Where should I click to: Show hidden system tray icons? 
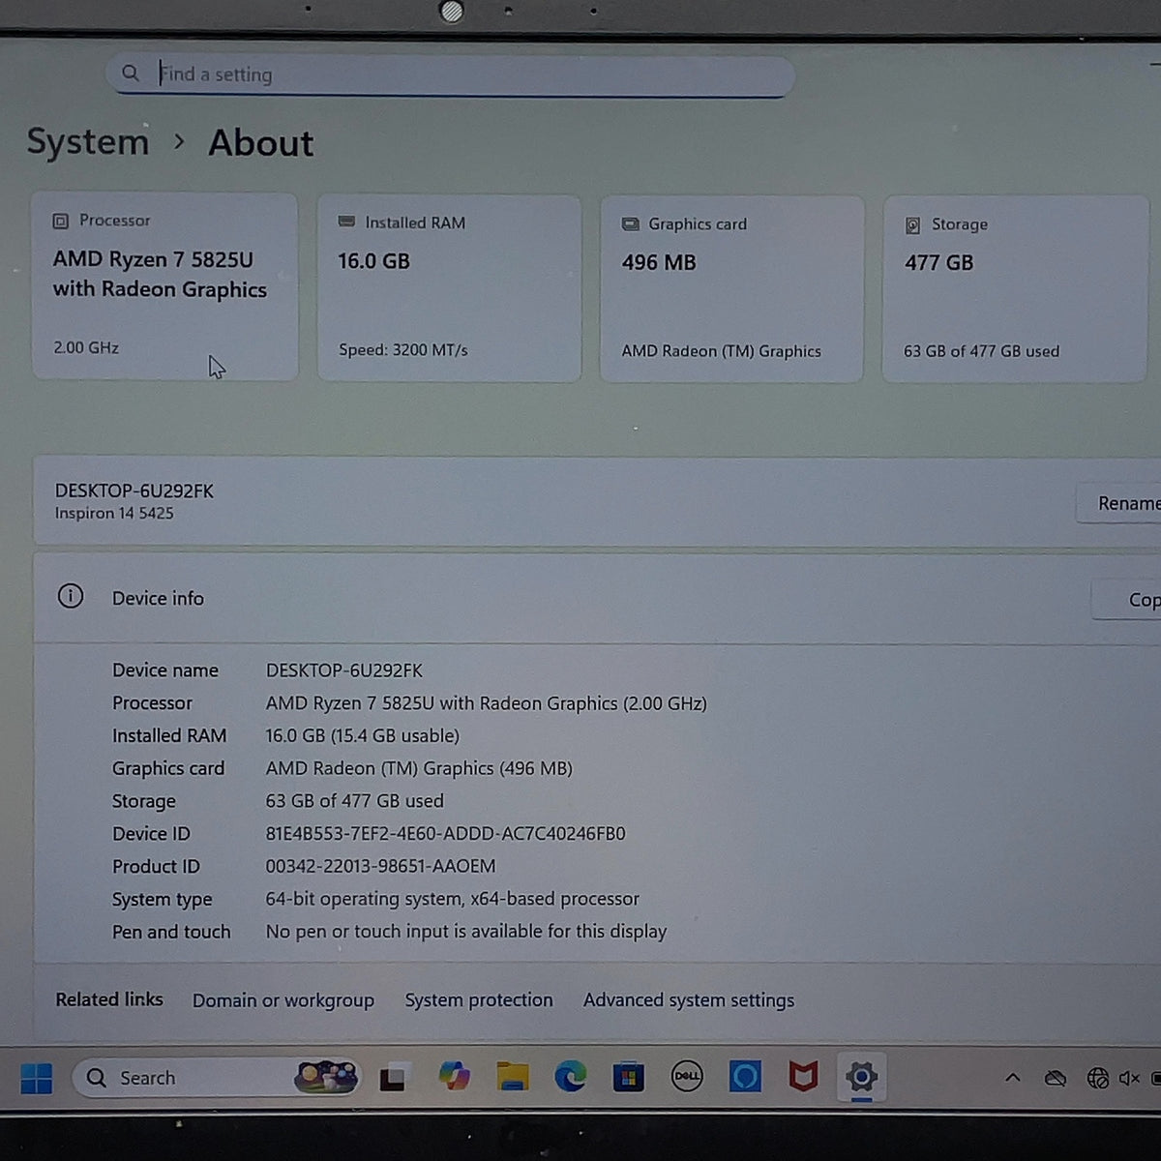pyautogui.click(x=1013, y=1077)
